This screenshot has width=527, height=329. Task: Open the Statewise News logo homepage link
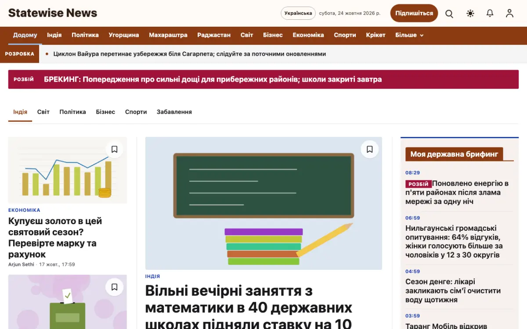tap(53, 13)
